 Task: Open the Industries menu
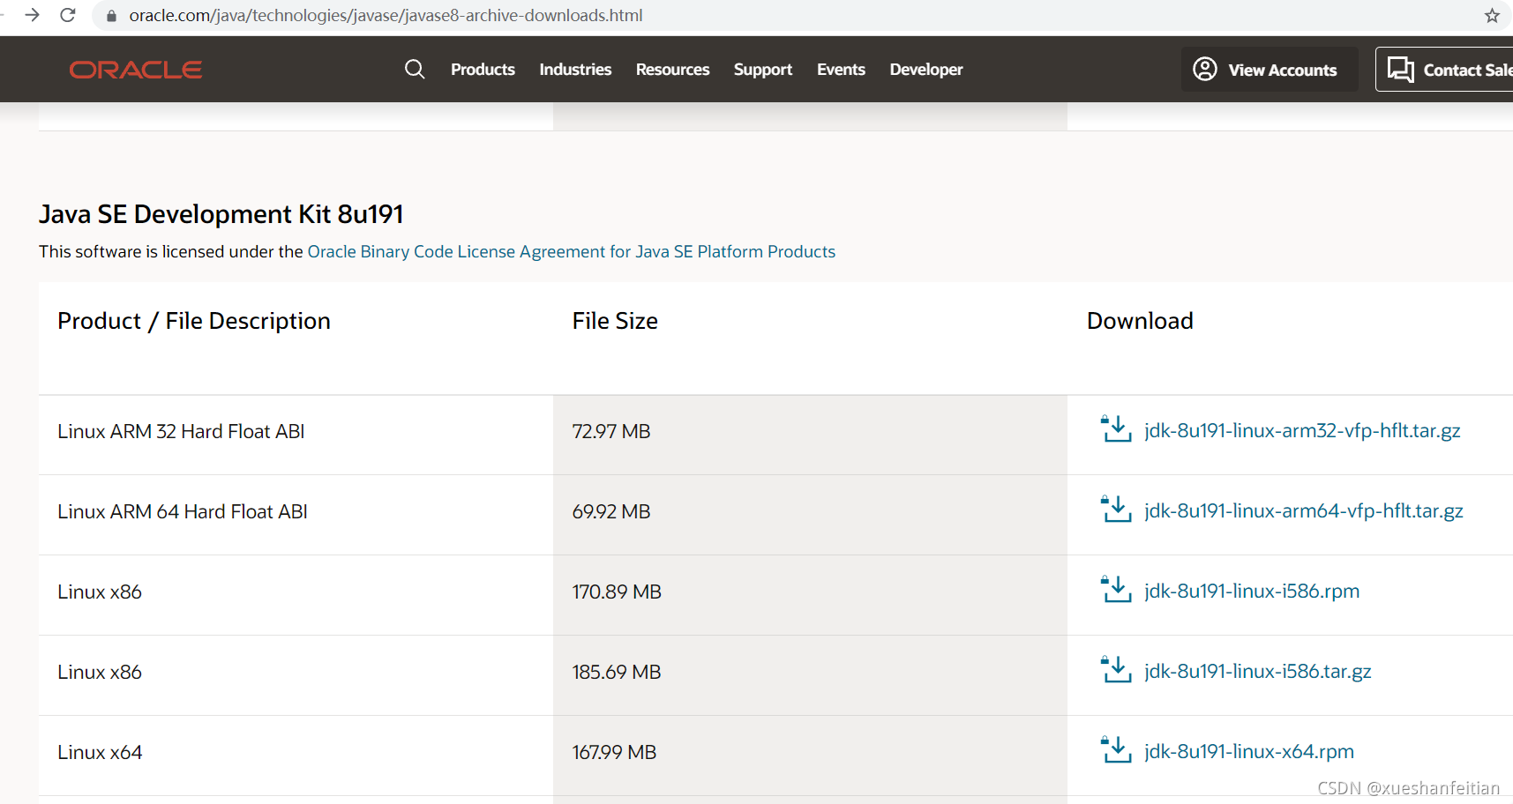click(575, 70)
